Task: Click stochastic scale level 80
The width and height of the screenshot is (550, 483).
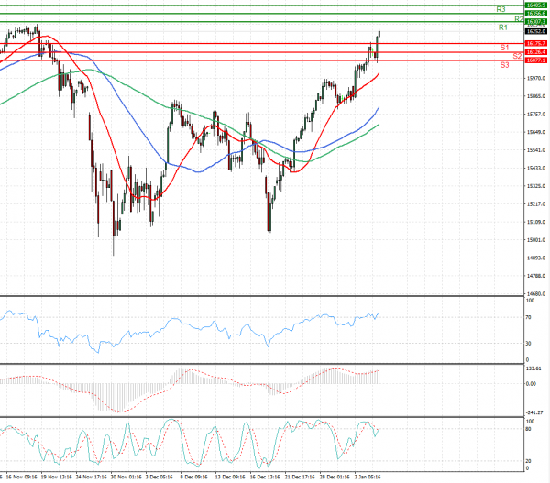Action: 529,429
